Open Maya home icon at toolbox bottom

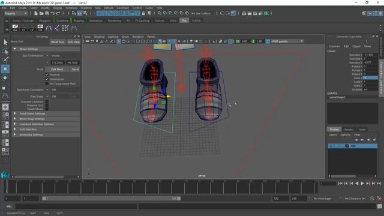click(x=5, y=175)
